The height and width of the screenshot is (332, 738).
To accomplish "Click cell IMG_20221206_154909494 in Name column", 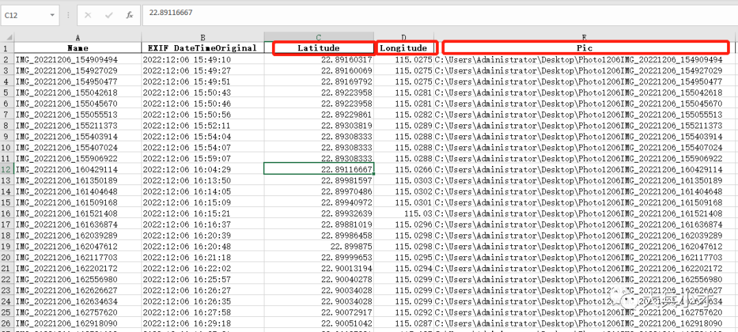I will [78, 59].
